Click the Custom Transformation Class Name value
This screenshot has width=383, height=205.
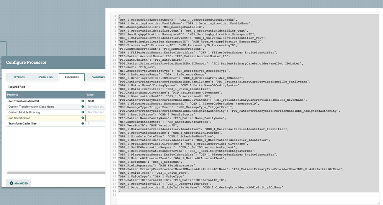pyautogui.click(x=96, y=107)
